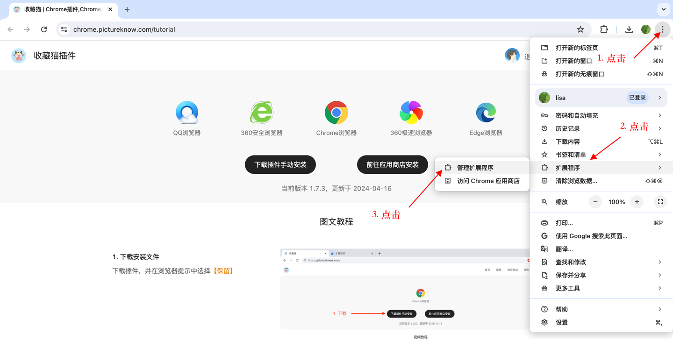View site information icon in address bar
Image resolution: width=673 pixels, height=339 pixels.
point(64,29)
